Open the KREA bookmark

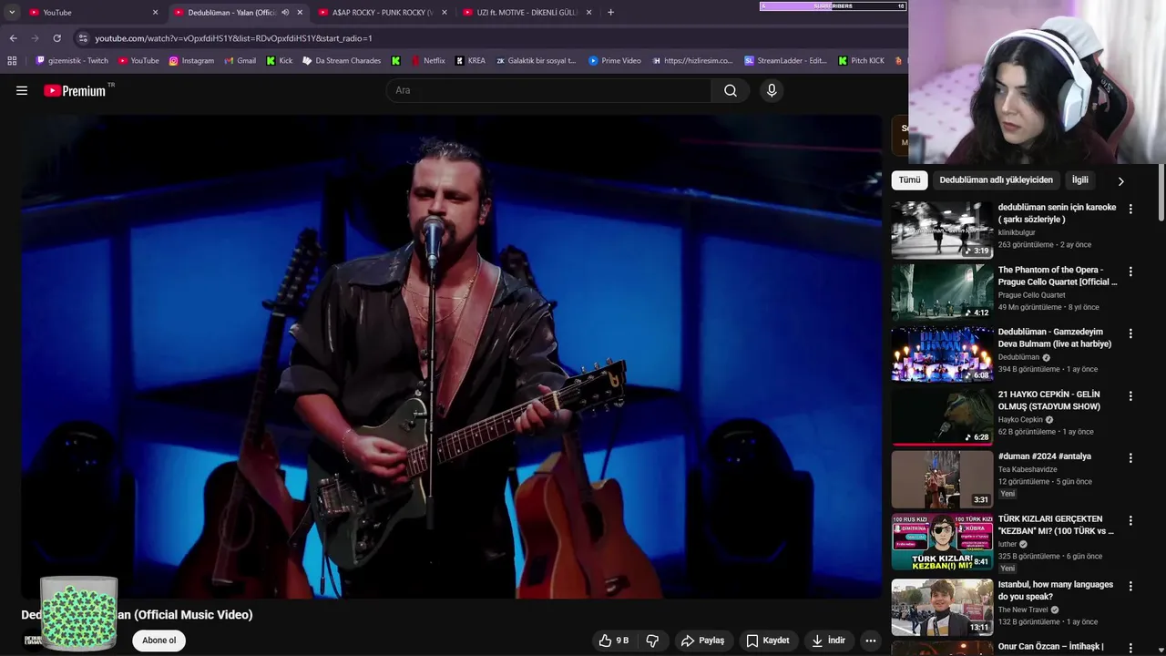coord(470,61)
